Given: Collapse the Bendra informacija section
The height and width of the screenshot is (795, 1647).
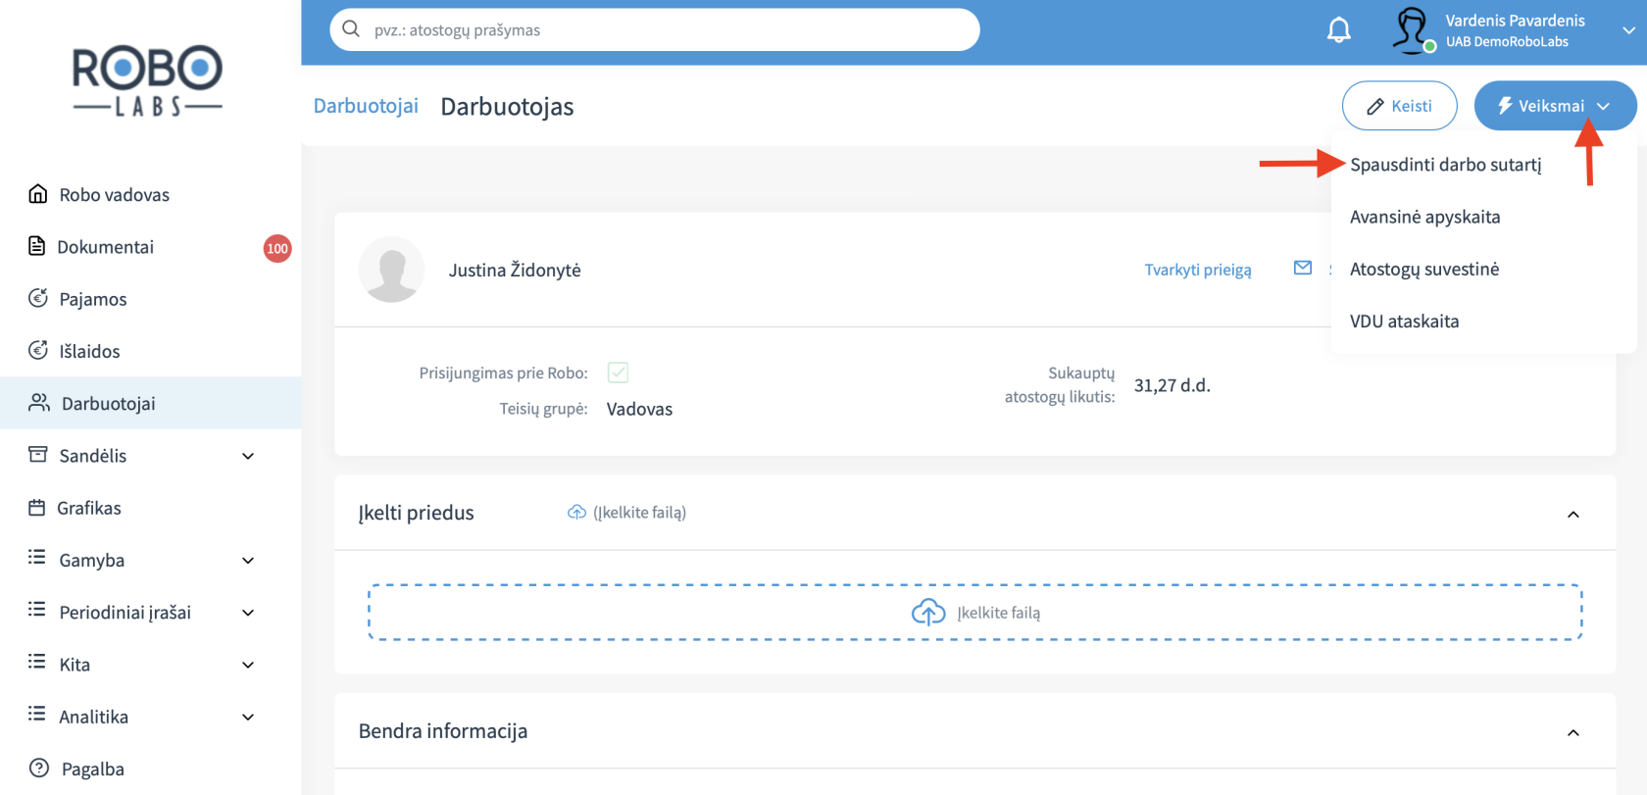Looking at the screenshot, I should [1573, 733].
